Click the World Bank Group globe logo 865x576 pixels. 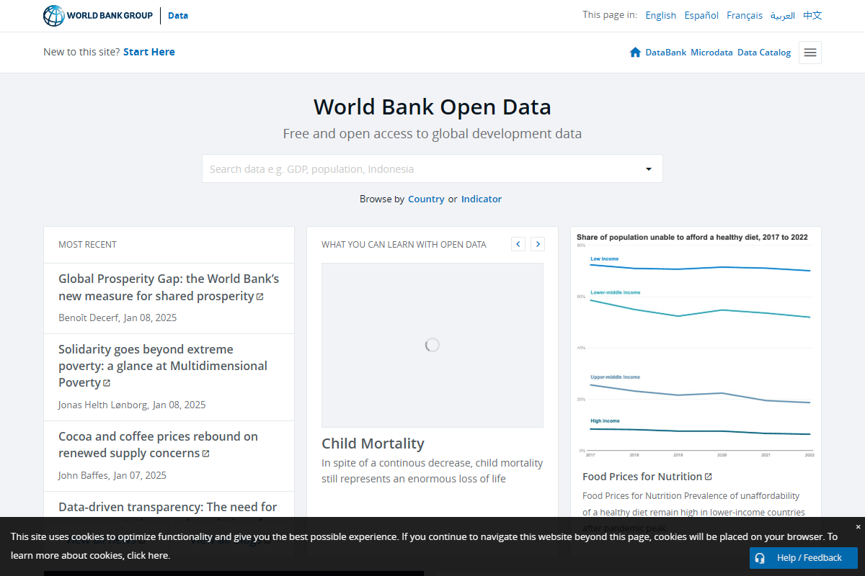click(x=54, y=16)
